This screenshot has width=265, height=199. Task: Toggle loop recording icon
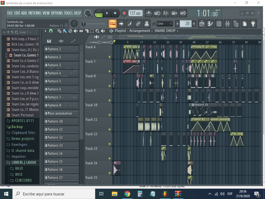(x=183, y=13)
